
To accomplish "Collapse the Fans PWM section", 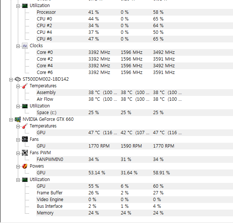I will pos(18,153).
